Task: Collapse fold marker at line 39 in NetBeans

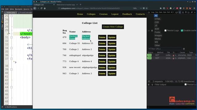Action: (12, 69)
